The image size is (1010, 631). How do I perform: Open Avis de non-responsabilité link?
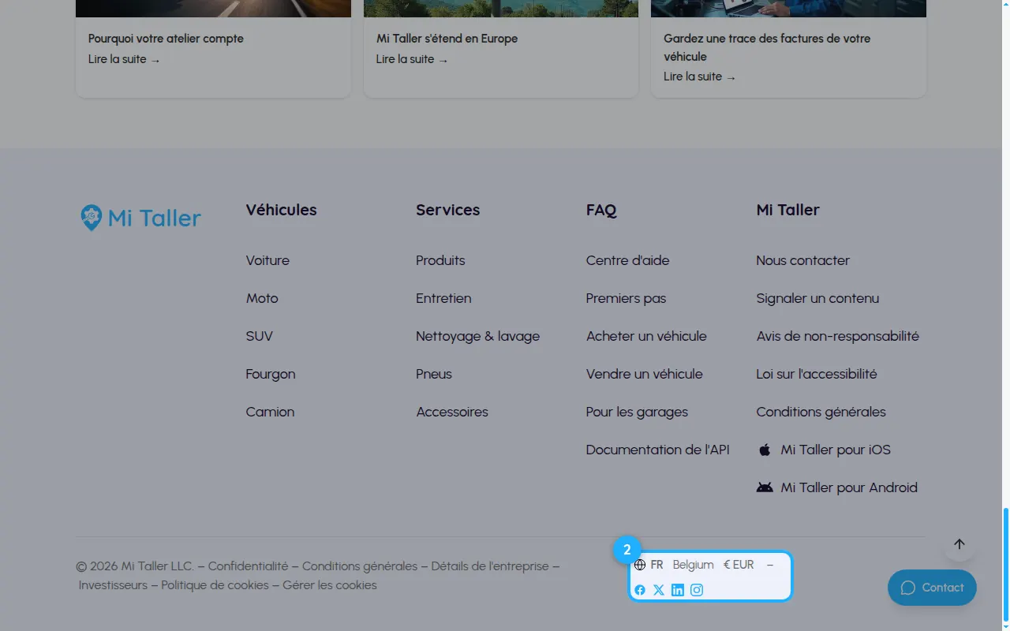(838, 336)
